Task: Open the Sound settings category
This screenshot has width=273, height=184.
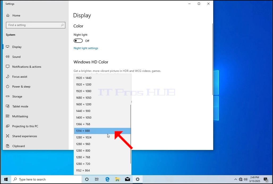Action: [x=16, y=57]
